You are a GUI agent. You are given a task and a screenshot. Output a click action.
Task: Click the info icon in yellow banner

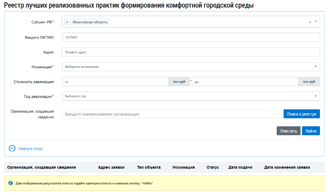11,183
